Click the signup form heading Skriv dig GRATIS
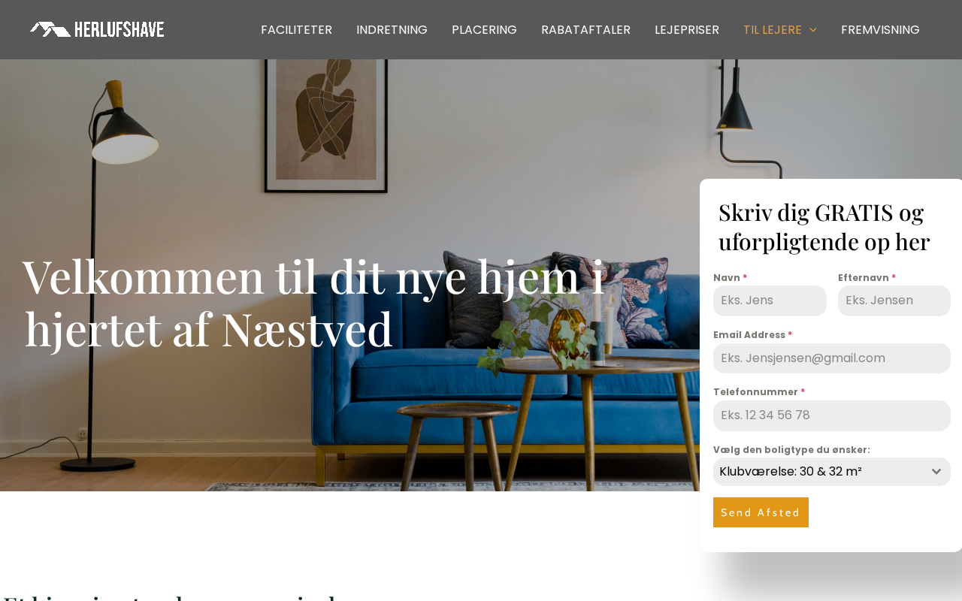This screenshot has width=962, height=601. pyautogui.click(x=824, y=227)
